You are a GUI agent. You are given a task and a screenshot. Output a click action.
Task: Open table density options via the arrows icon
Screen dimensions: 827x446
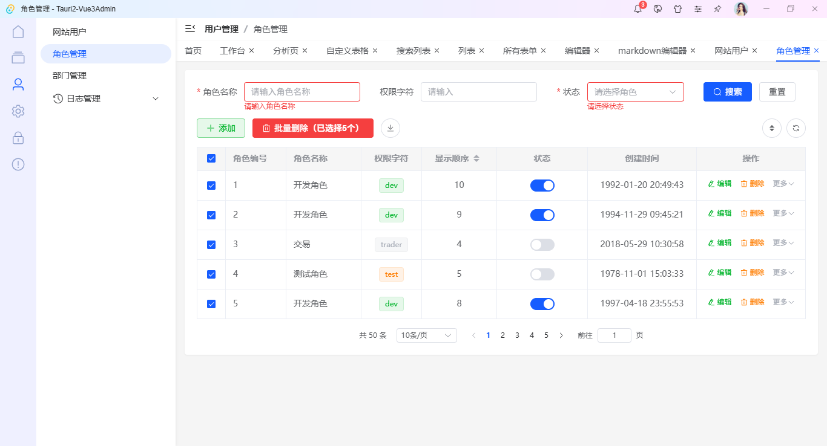771,128
